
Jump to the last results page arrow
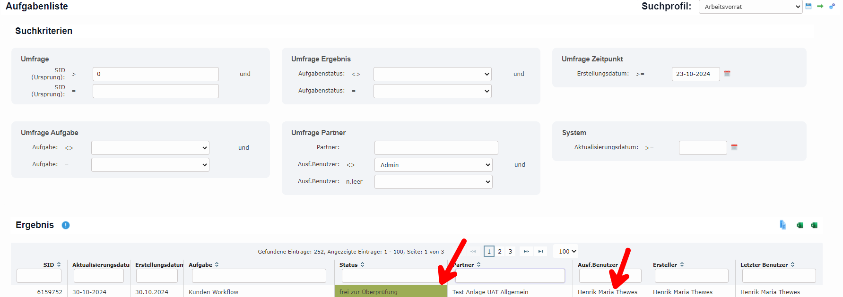540,252
